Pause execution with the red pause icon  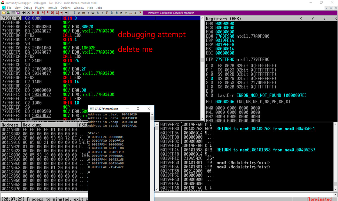38,13
